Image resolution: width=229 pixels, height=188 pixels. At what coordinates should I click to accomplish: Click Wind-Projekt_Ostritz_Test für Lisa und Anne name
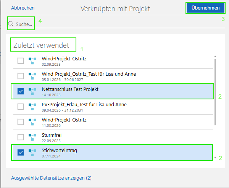[89, 74]
